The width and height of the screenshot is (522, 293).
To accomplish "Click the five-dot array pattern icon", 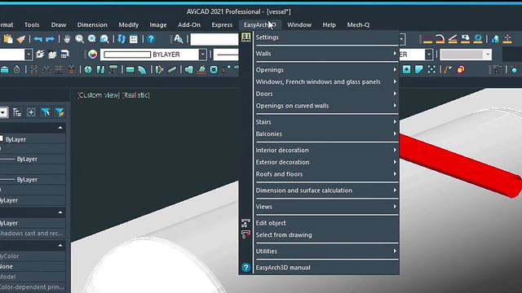I will [431, 69].
